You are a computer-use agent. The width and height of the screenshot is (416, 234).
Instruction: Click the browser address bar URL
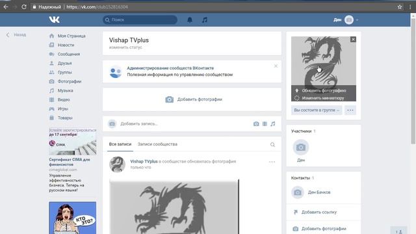pos(97,7)
